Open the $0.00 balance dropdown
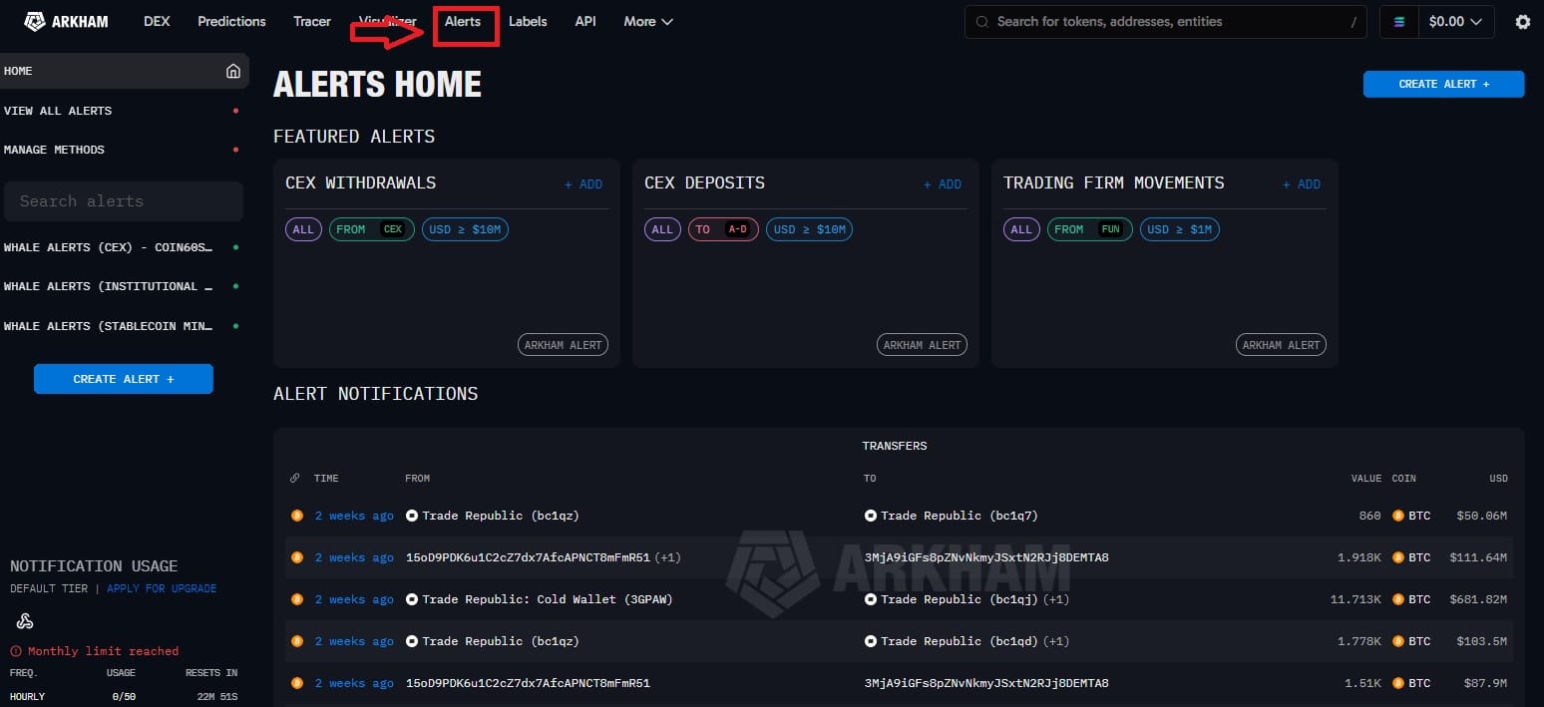Screen dimensions: 1544x707 (x=1454, y=21)
